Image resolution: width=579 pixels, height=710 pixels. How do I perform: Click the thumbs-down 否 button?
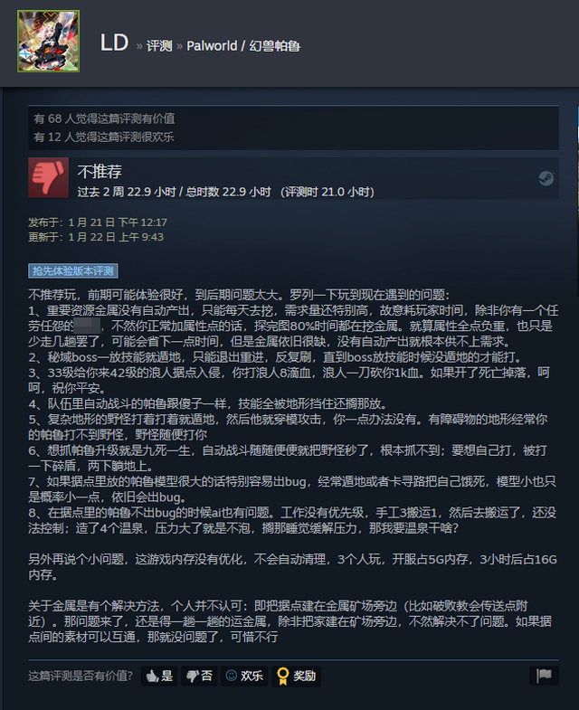199,676
